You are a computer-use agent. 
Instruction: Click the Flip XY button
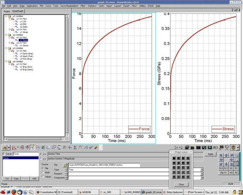tap(224, 173)
